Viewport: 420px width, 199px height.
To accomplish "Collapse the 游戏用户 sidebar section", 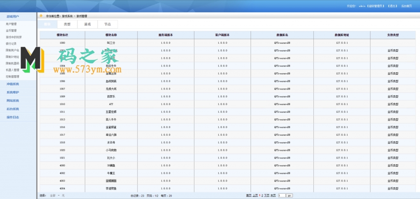I will pyautogui.click(x=13, y=17).
